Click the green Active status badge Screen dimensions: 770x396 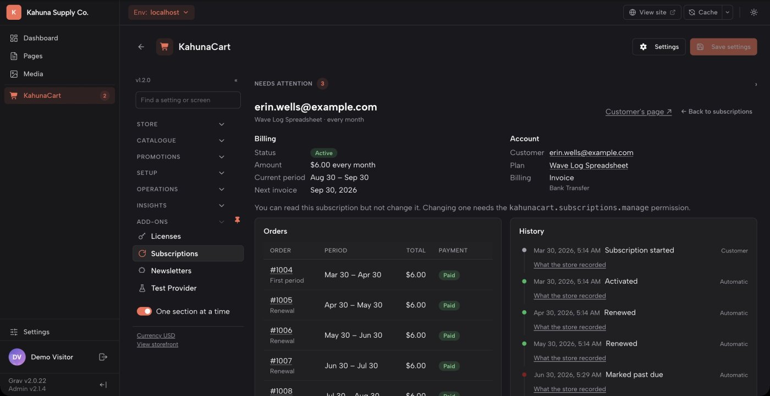pos(324,153)
